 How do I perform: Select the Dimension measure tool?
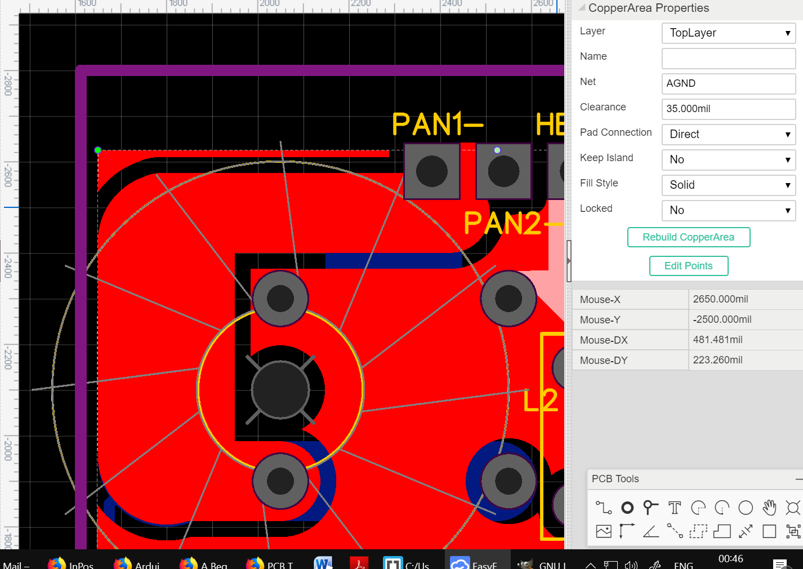point(746,531)
